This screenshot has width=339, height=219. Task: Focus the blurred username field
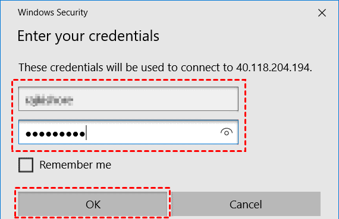click(x=128, y=99)
